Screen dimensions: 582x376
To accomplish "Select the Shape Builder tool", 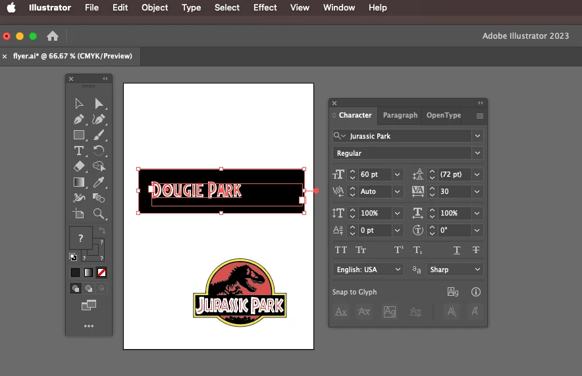I will (99, 166).
